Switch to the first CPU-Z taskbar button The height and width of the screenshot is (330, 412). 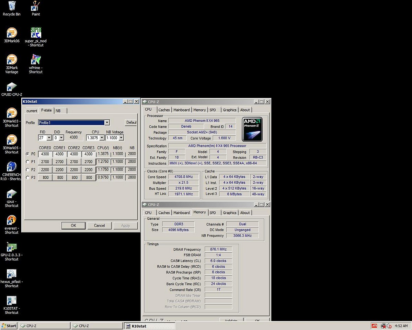45,326
